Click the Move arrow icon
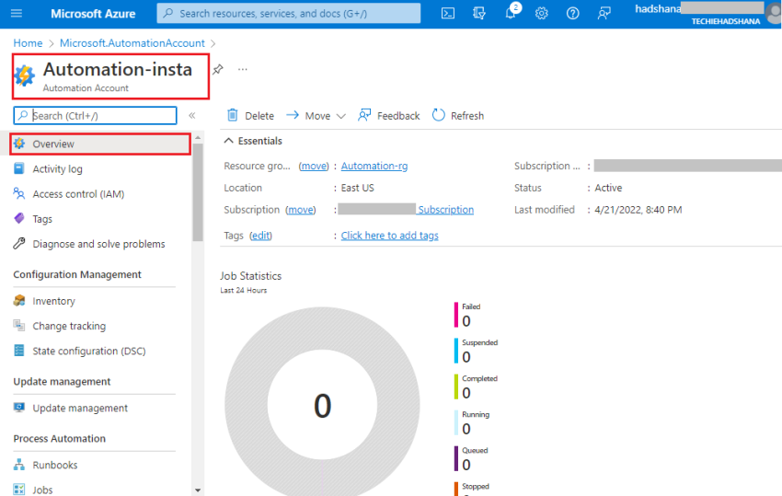782x496 pixels. tap(293, 115)
